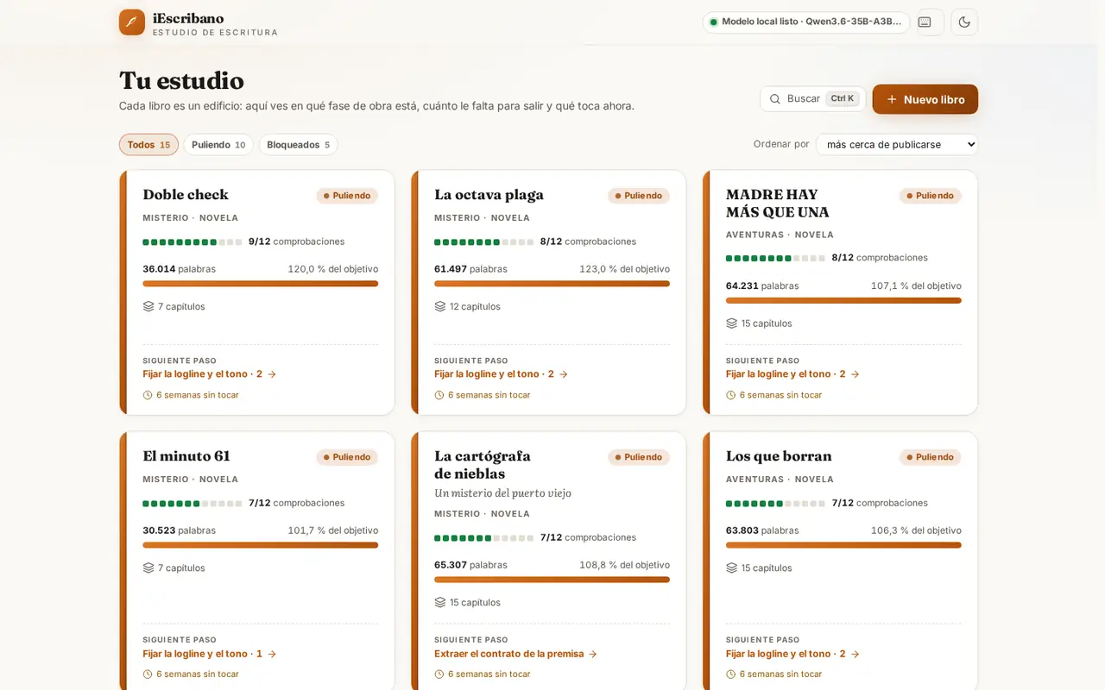Create a new book with Nuevo libro
Viewport: 1105px width, 690px height.
point(925,99)
